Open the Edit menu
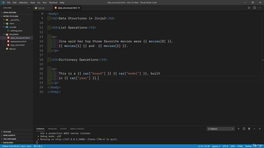Image resolution: width=264 pixels, height=148 pixels. [x=15, y=2]
